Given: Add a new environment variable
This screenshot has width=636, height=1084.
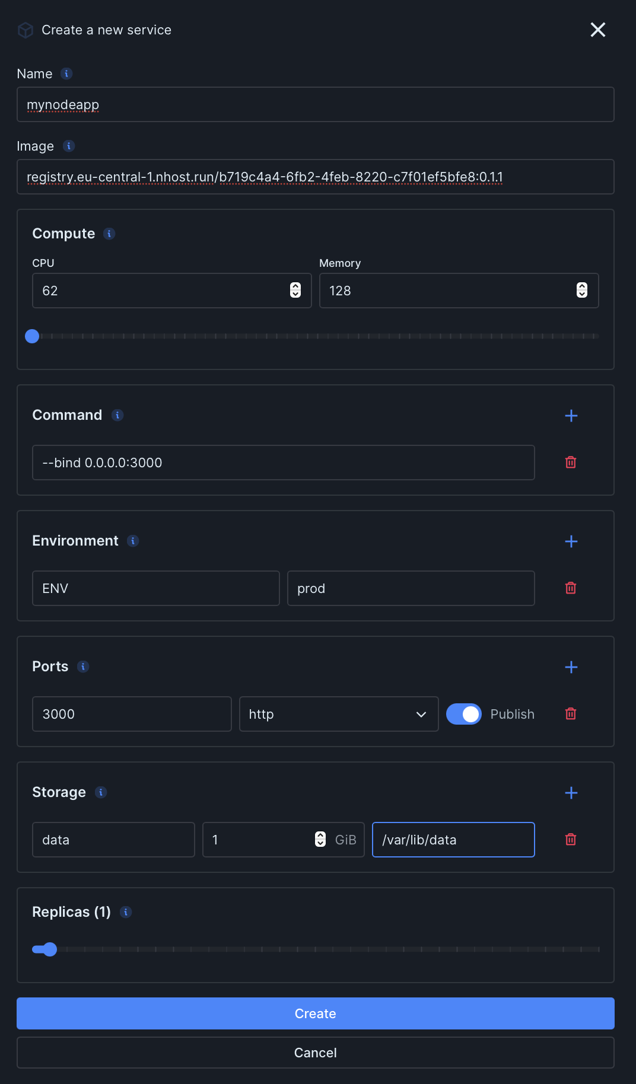Looking at the screenshot, I should (x=571, y=541).
